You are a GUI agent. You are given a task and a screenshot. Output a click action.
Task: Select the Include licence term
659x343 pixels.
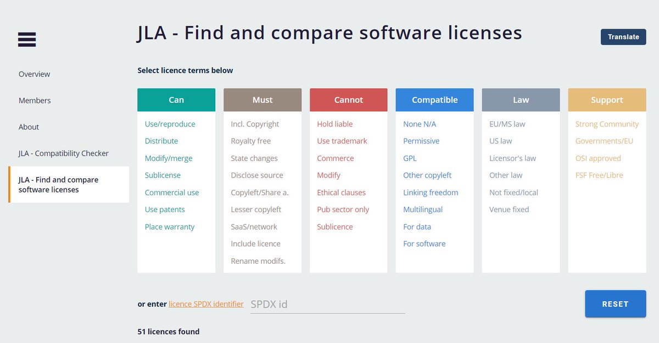click(x=255, y=244)
